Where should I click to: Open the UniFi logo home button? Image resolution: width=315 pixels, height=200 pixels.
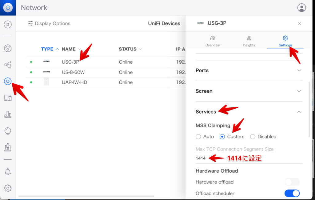[x=8, y=8]
